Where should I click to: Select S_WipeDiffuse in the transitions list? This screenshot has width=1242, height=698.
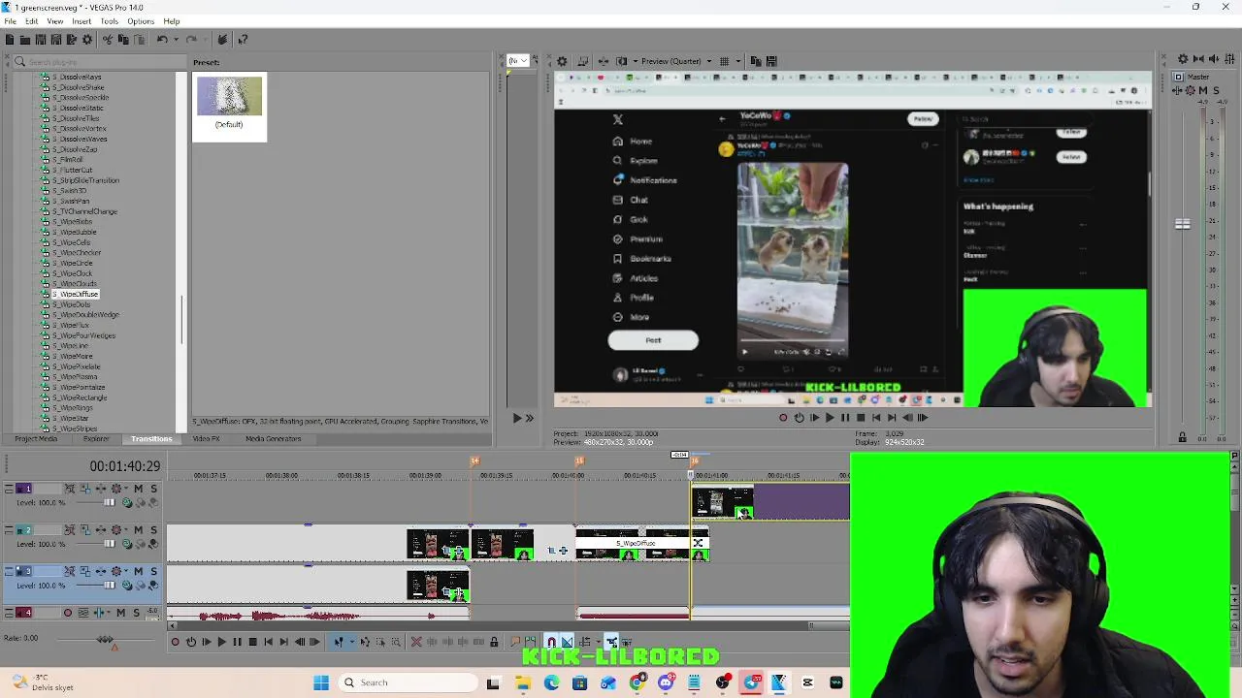pyautogui.click(x=76, y=294)
